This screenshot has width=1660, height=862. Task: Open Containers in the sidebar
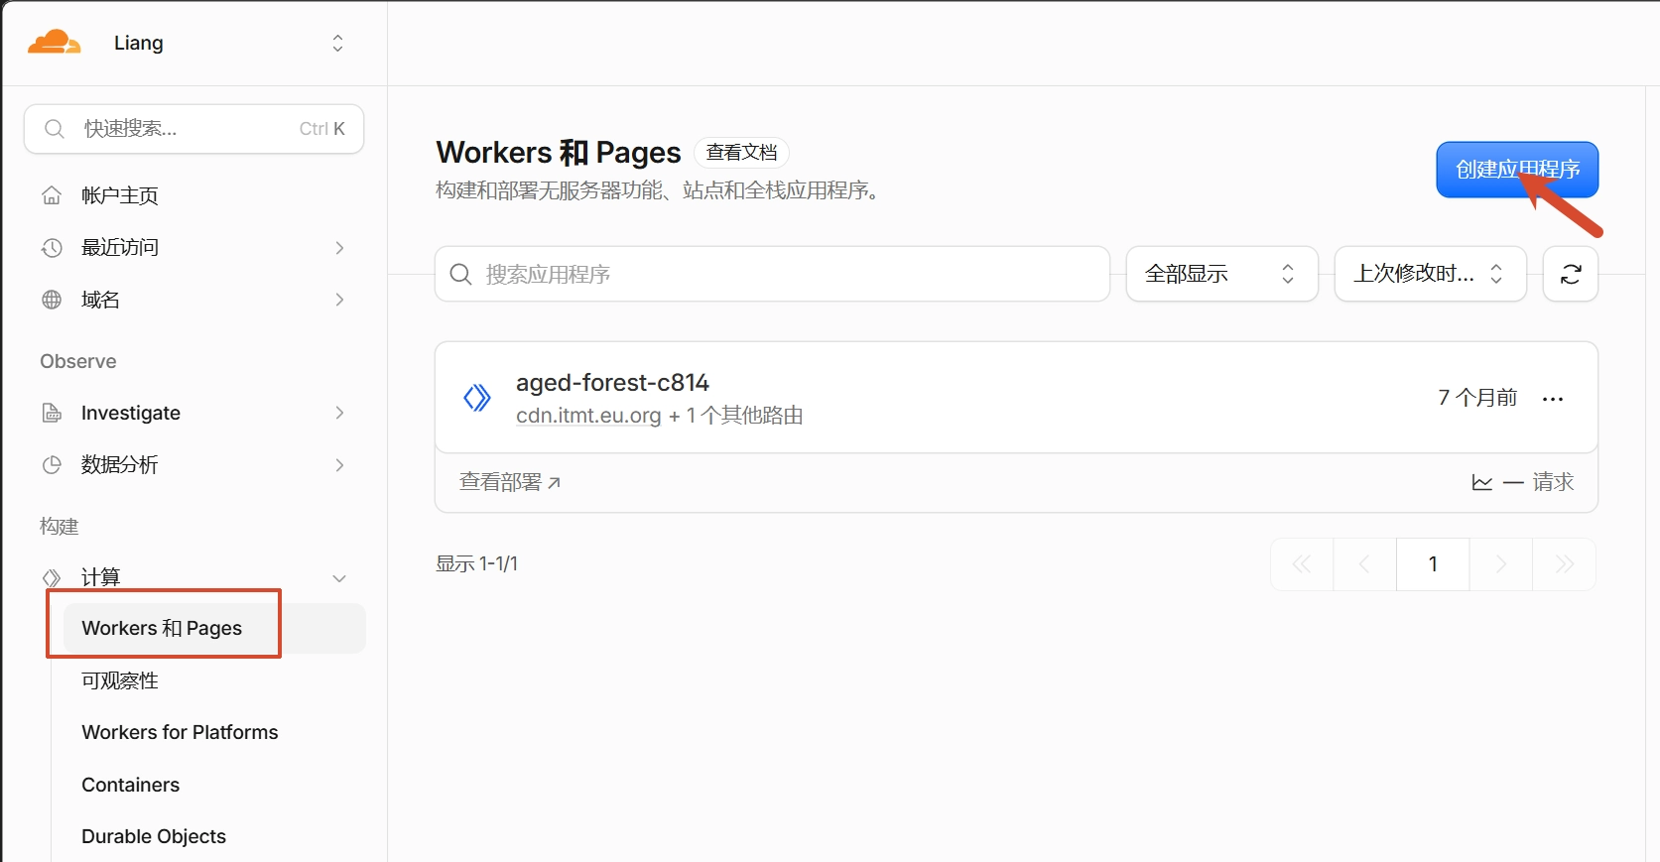[x=130, y=785]
